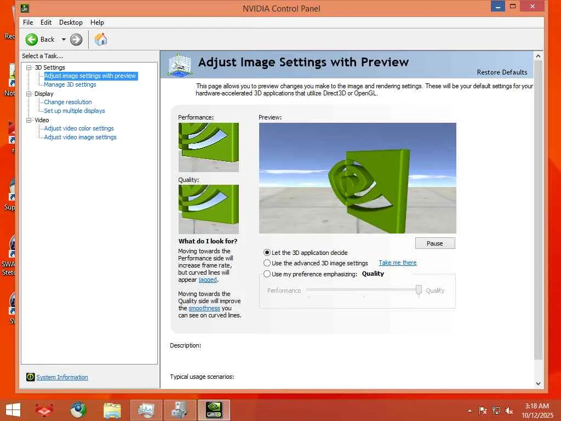This screenshot has width=561, height=421.
Task: Open the Edit menu
Action: click(46, 22)
